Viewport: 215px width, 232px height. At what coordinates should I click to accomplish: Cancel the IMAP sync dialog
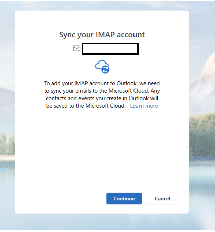pos(162,198)
